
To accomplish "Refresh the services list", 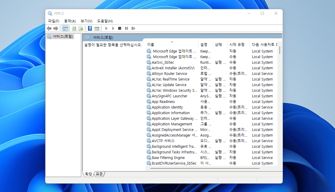I will tap(74, 28).
